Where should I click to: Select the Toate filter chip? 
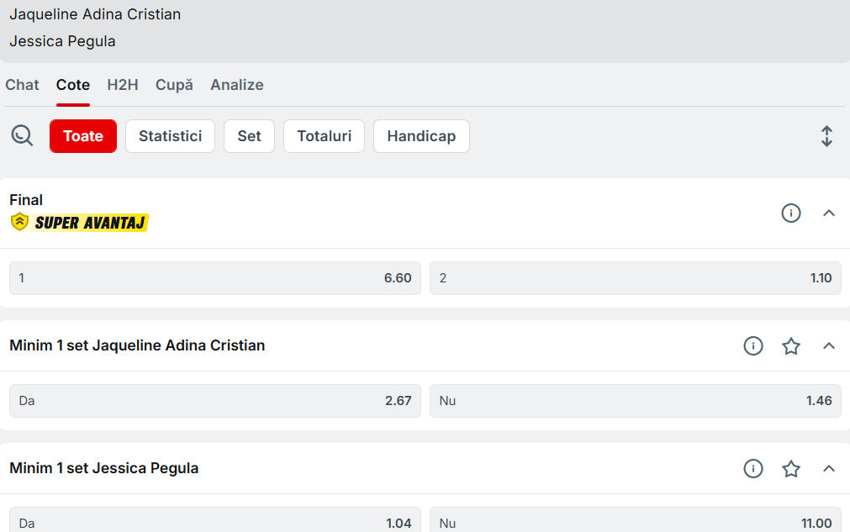point(83,136)
